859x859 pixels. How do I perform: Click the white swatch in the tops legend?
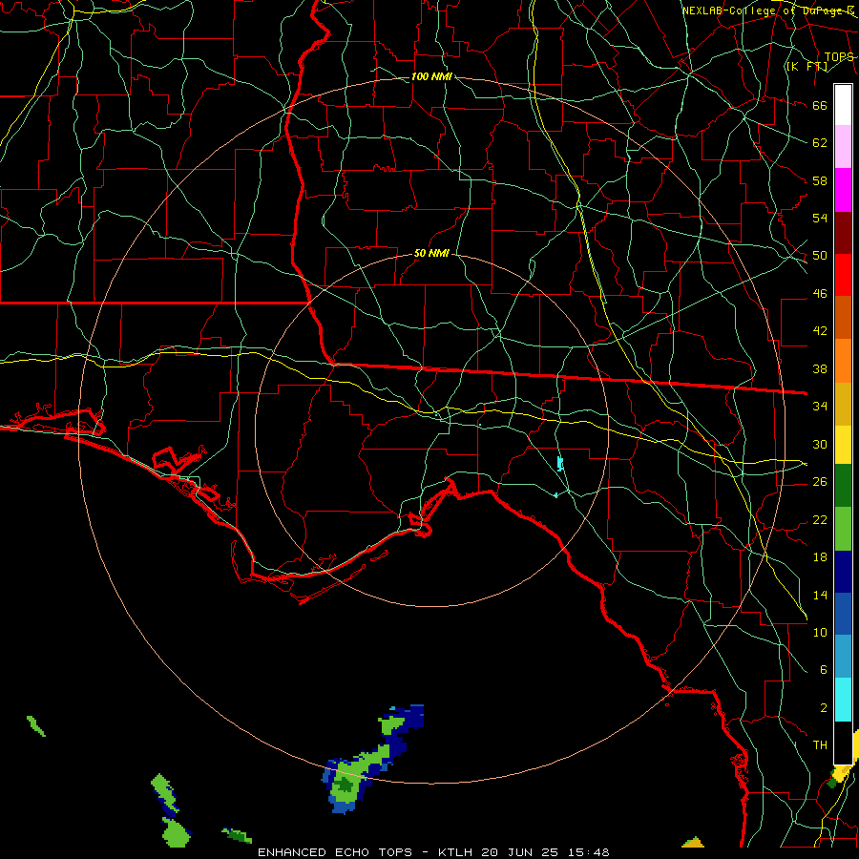843,105
